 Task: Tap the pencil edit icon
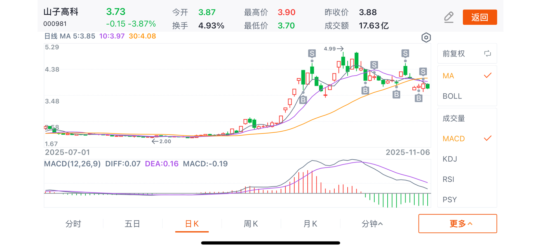pos(449,17)
